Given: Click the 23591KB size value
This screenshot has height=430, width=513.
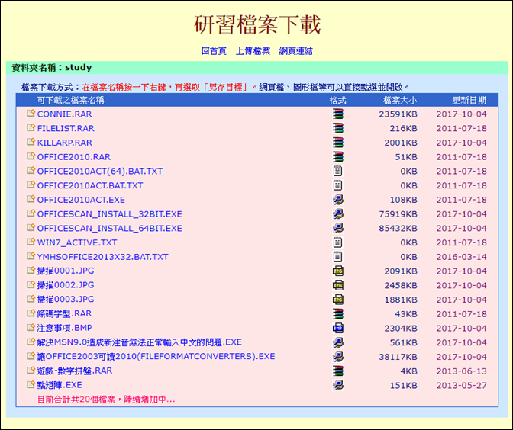Looking at the screenshot, I should point(398,114).
